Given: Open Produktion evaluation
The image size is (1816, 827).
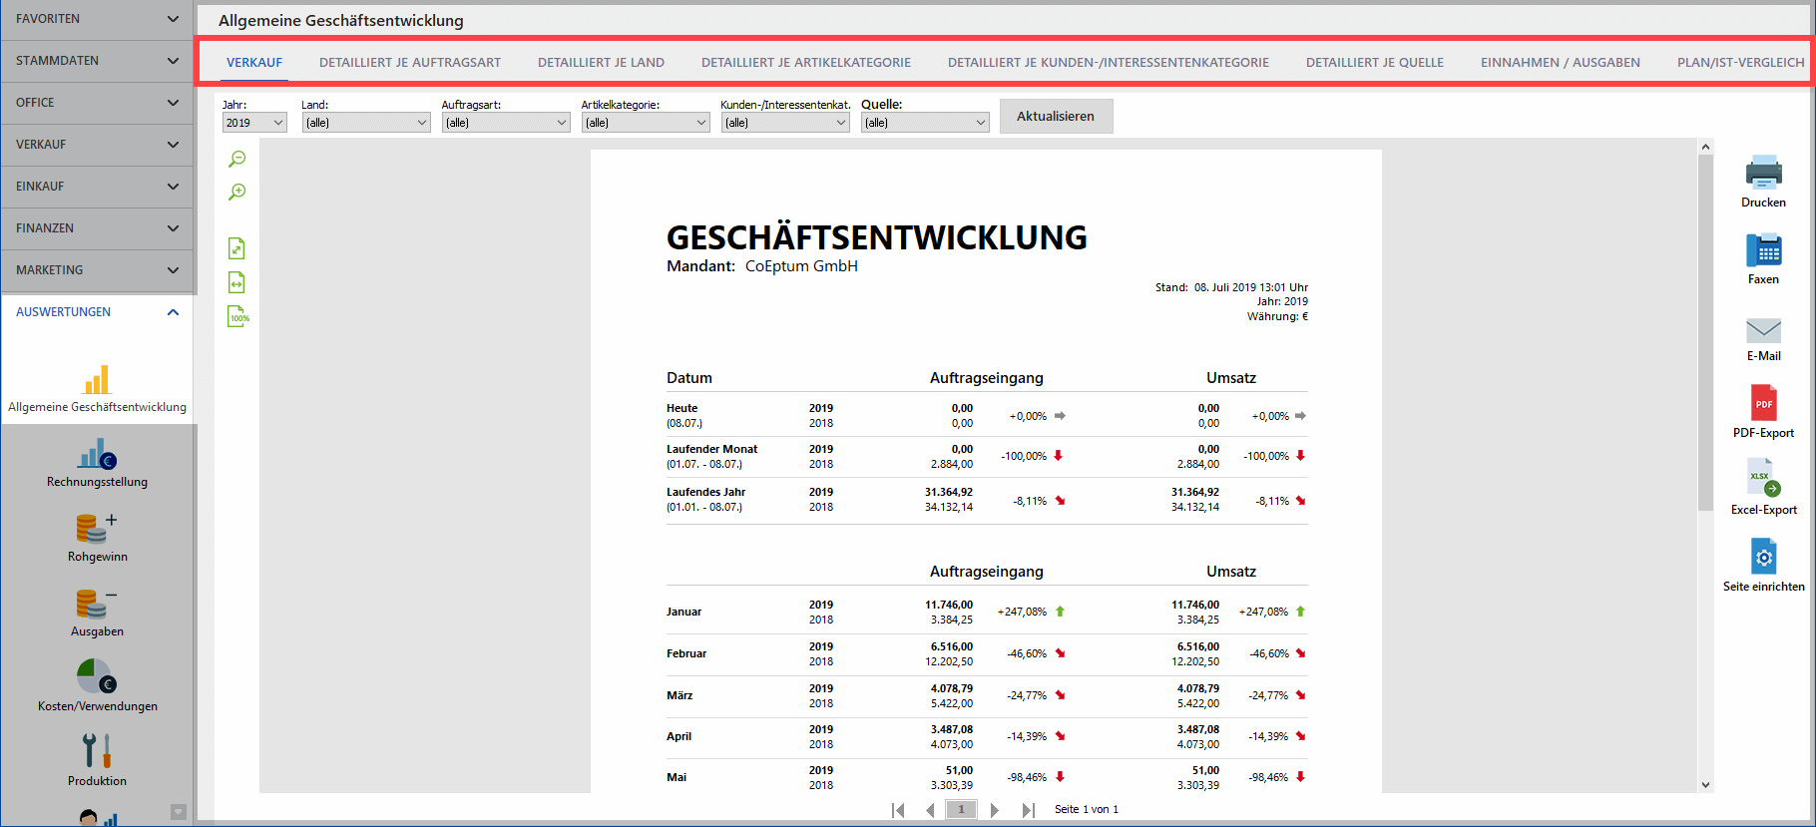Looking at the screenshot, I should point(97,761).
